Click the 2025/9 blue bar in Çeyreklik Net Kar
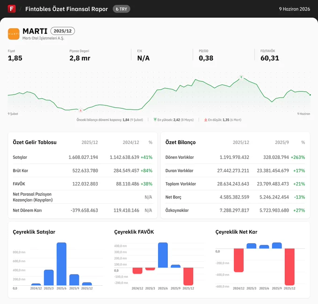318x304 pixels. coord(277,245)
